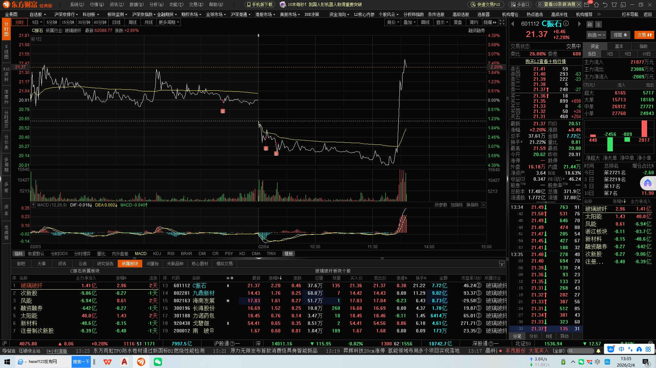Click the picture-in-picture window icon in title bar
The height and width of the screenshot is (368, 656).
point(623,5)
